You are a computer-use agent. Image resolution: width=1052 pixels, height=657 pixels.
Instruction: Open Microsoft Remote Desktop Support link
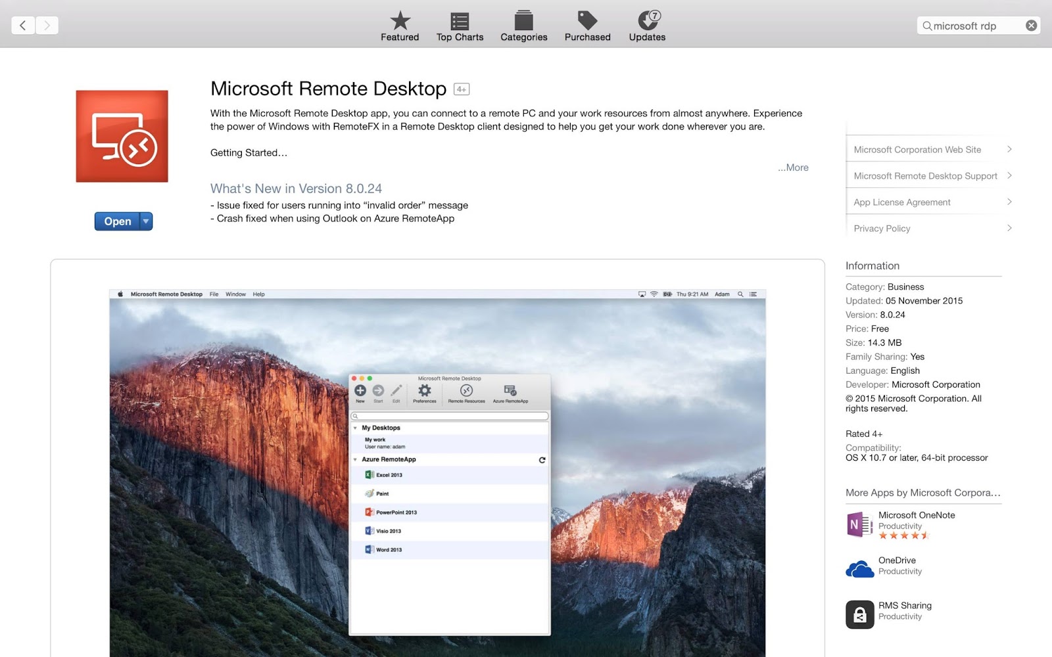point(925,176)
